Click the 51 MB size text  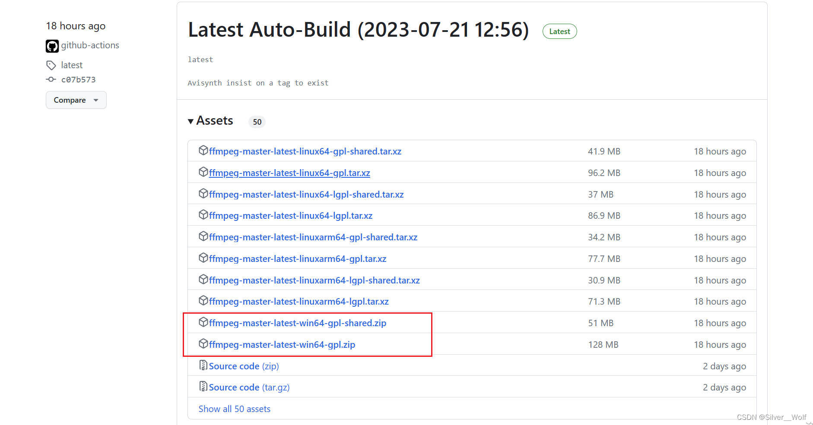pyautogui.click(x=600, y=323)
